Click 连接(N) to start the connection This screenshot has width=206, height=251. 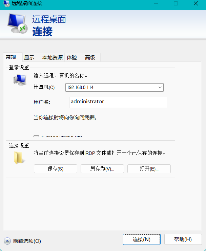pyautogui.click(x=142, y=239)
